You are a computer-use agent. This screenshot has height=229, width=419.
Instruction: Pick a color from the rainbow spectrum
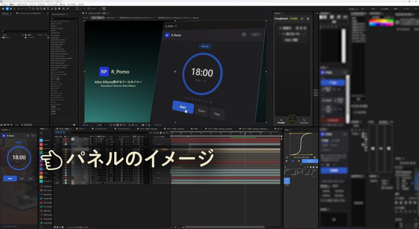381,22
